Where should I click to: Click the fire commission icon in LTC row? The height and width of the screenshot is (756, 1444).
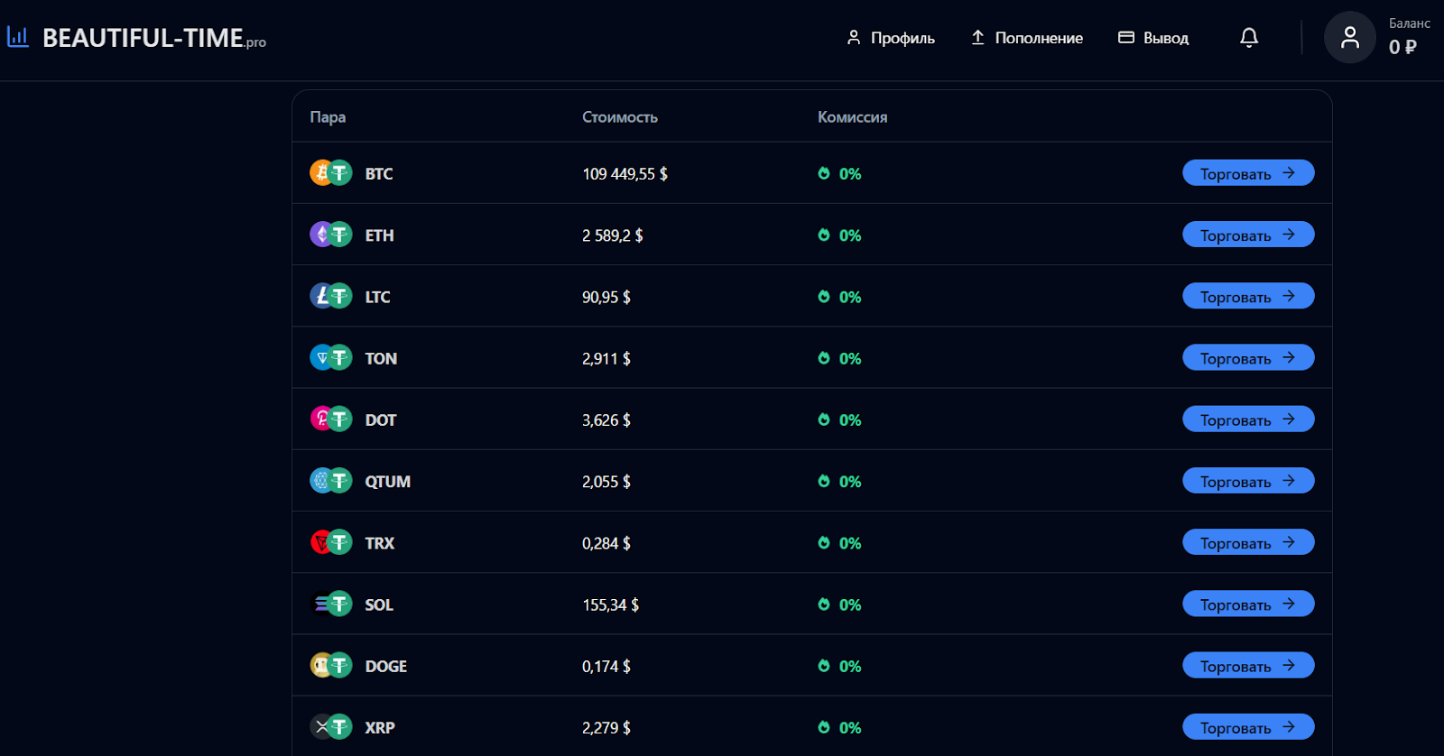[824, 296]
